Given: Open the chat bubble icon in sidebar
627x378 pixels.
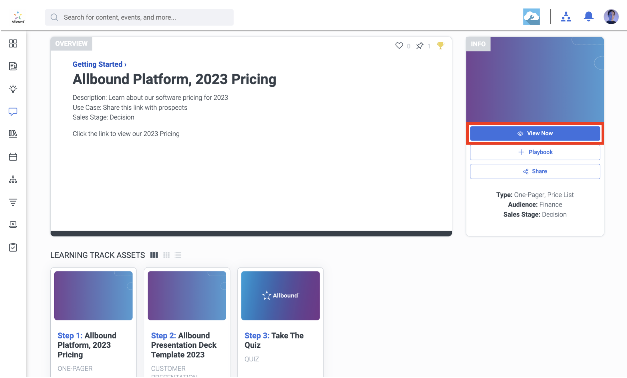Looking at the screenshot, I should tap(13, 111).
